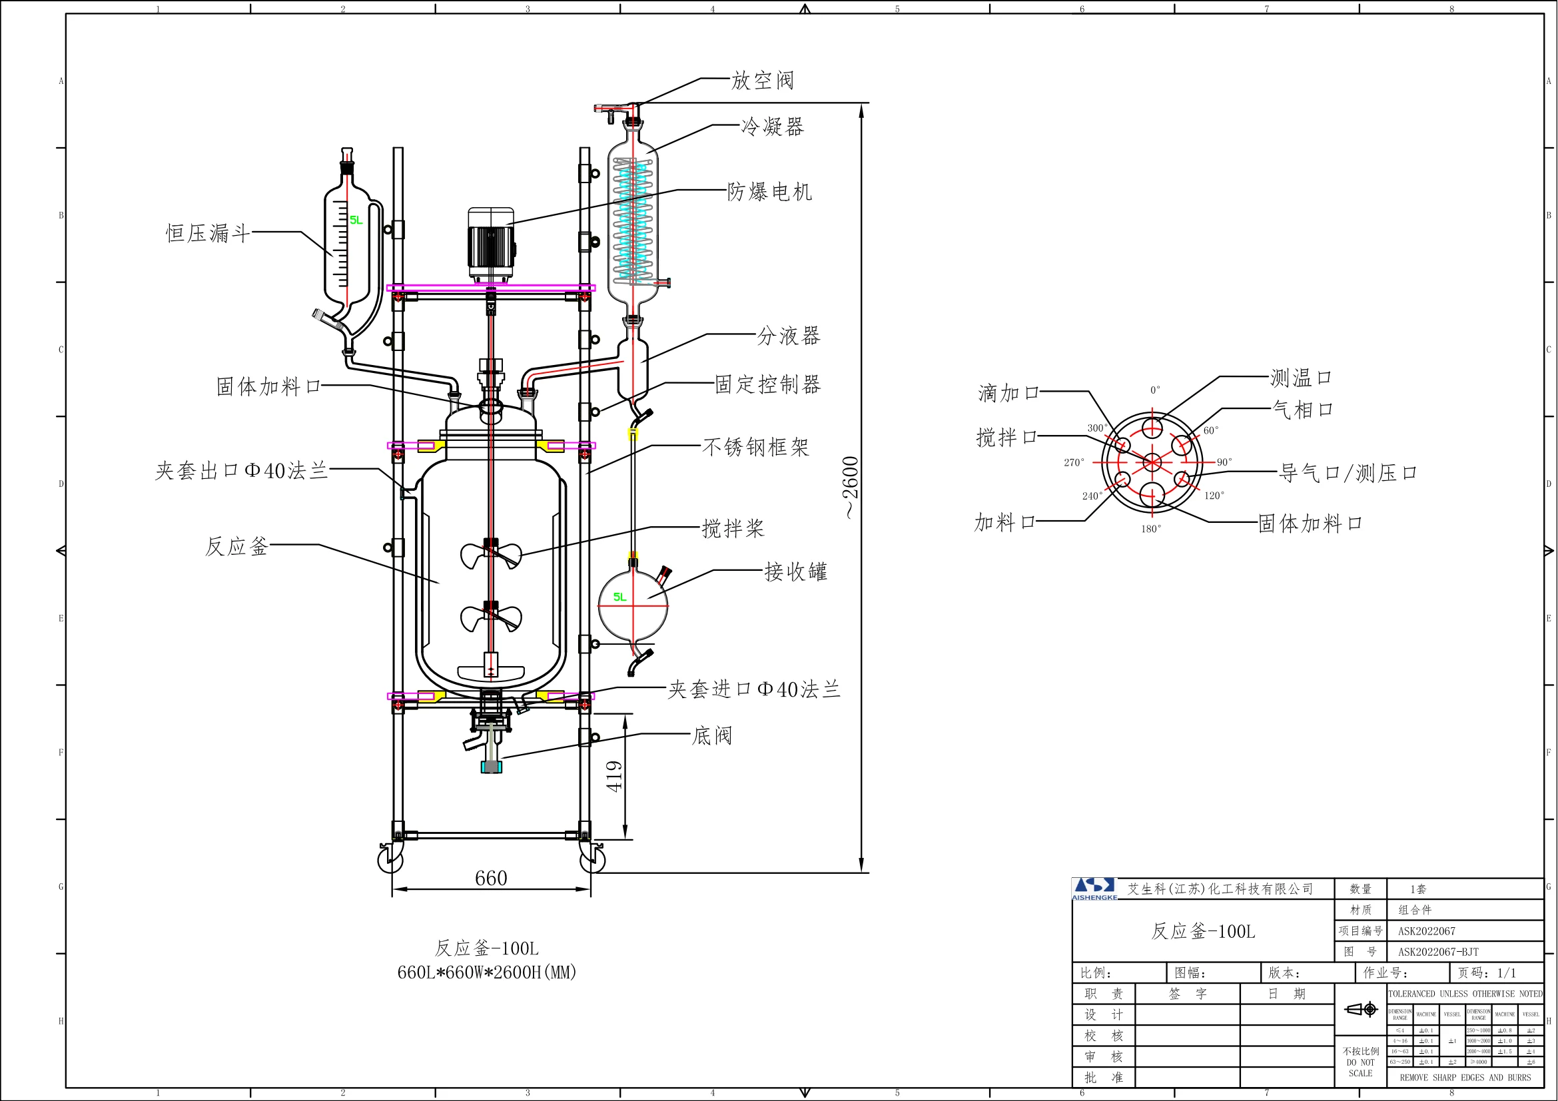Click the 放空阀 label text
This screenshot has width=1558, height=1101.
tap(762, 81)
